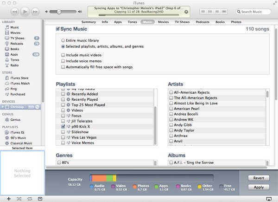Switch to list view icon
Screen dimensions: 278x202
[x=203, y=12]
